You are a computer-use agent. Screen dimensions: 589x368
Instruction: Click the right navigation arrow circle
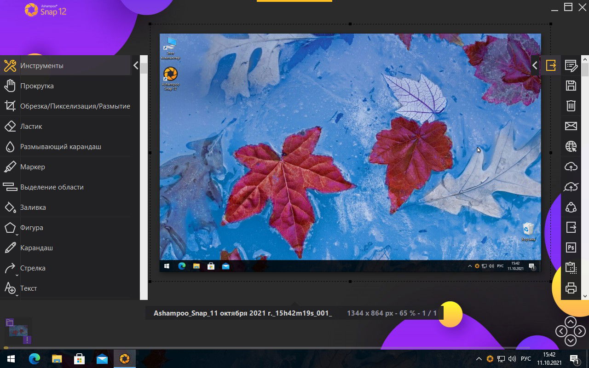(x=580, y=331)
